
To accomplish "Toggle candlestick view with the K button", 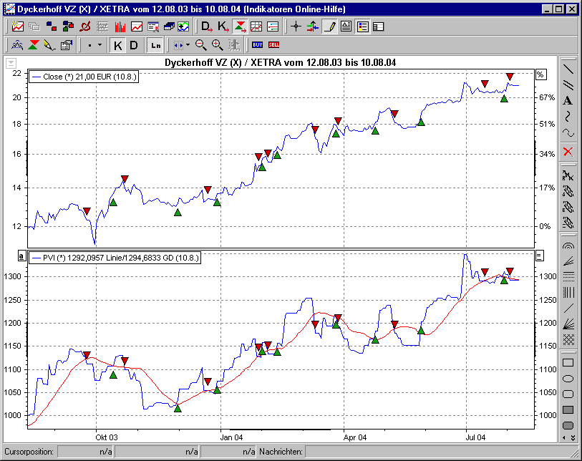I will coord(118,44).
